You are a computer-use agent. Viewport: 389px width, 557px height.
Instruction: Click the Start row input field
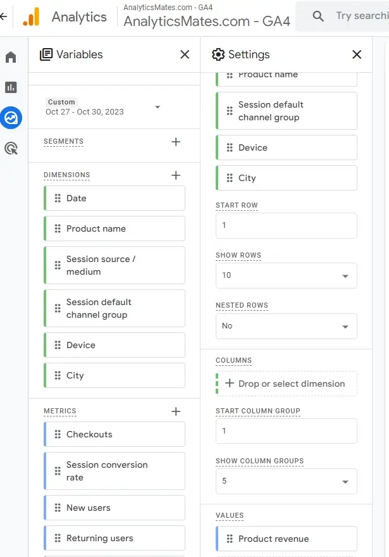pyautogui.click(x=286, y=225)
